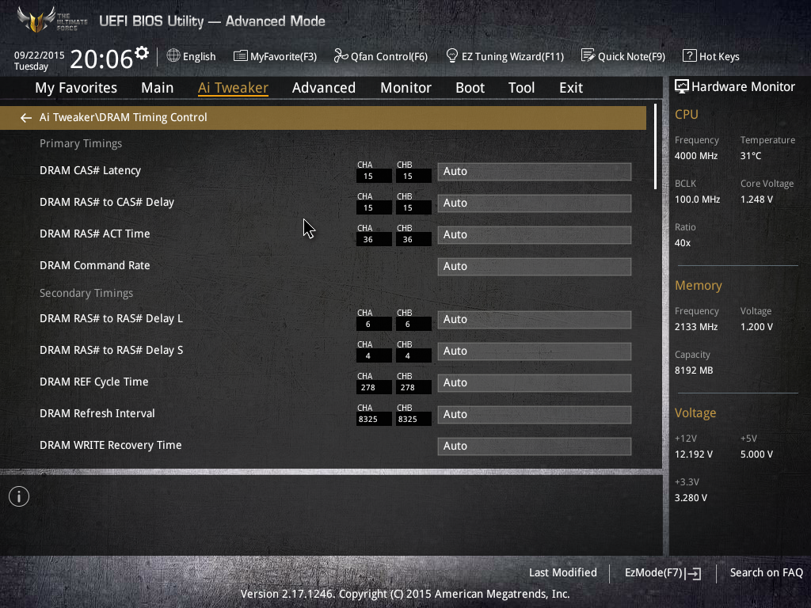Viewport: 811px width, 608px height.
Task: Select DRAM CAS# Latency label
Action: click(90, 171)
